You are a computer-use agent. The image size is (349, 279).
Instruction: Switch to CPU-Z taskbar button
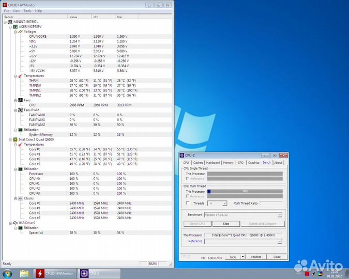(x=99, y=273)
